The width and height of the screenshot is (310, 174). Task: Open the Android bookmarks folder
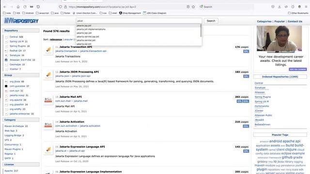(28, 13)
